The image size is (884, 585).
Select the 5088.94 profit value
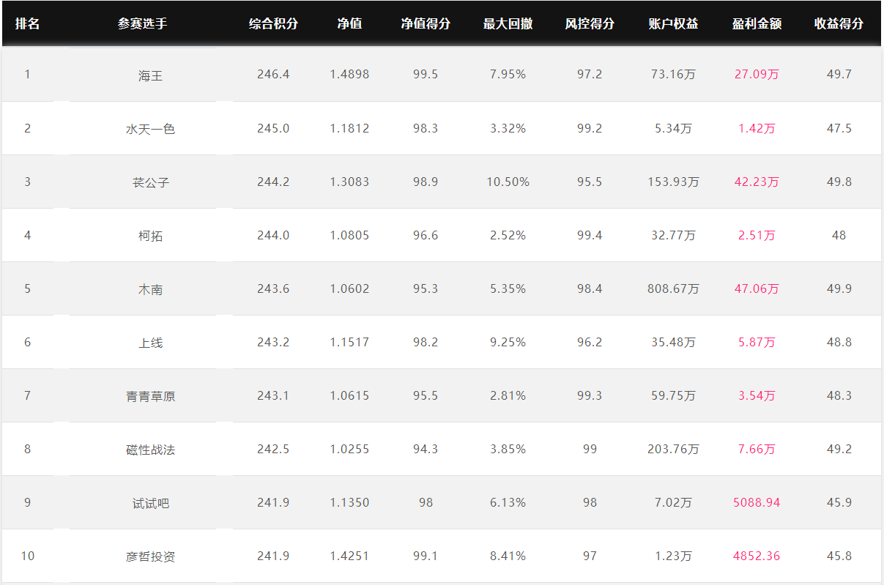point(757,502)
